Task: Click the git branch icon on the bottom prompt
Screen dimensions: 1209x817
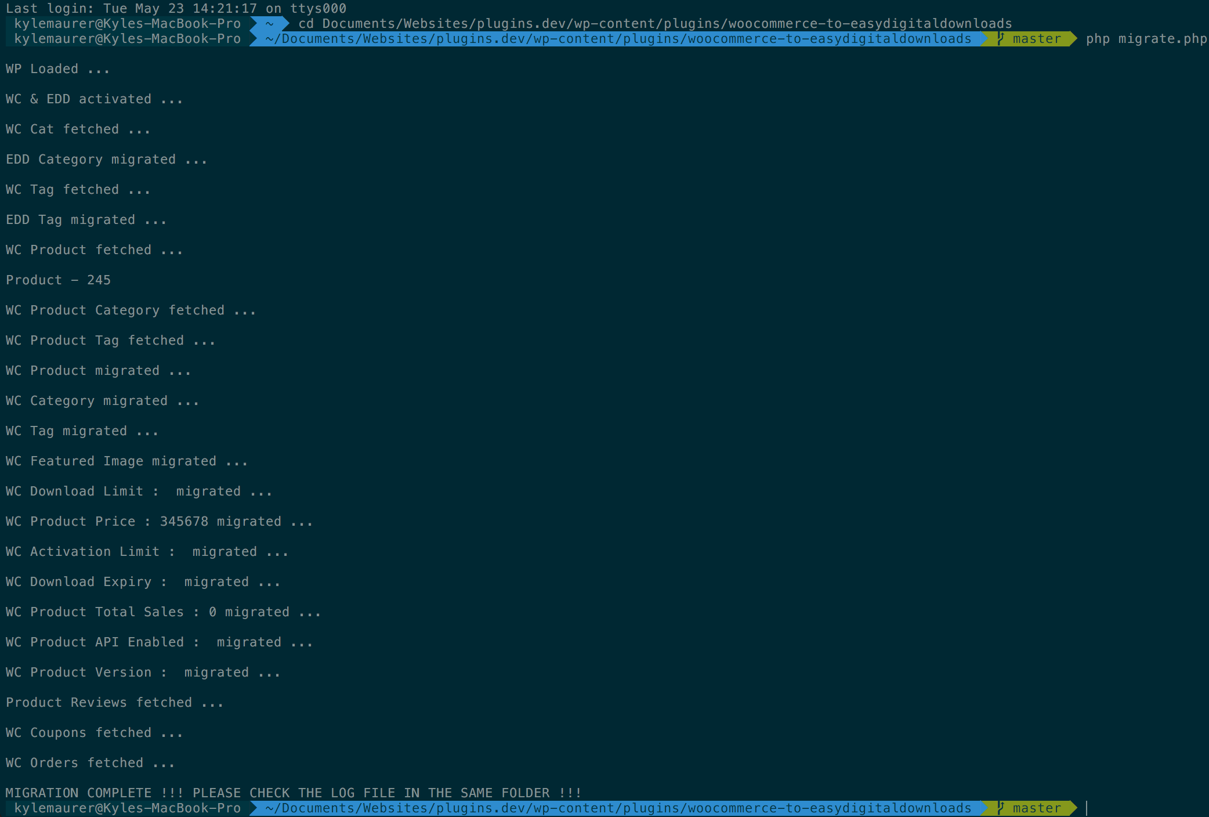Action: point(1001,808)
